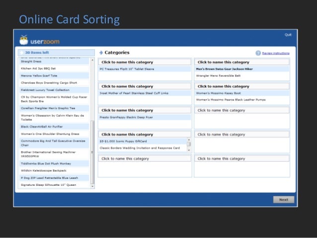The width and height of the screenshot is (317, 238).
Task: Click Iconic Puppy GiftCard card
Action: pyautogui.click(x=143, y=141)
